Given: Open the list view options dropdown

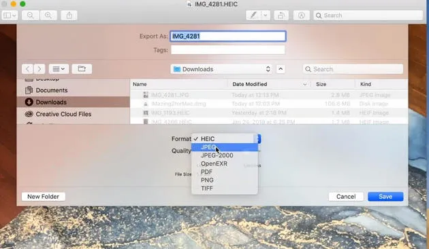Looking at the screenshot, I should [59, 69].
